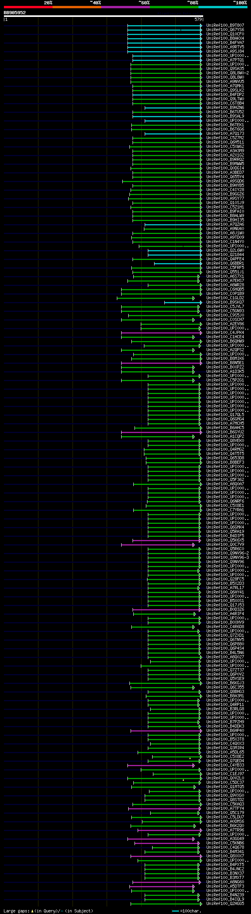Viewport: 251px width, 914px height.
Task: Click the 579 query length label
Action: click(x=198, y=19)
